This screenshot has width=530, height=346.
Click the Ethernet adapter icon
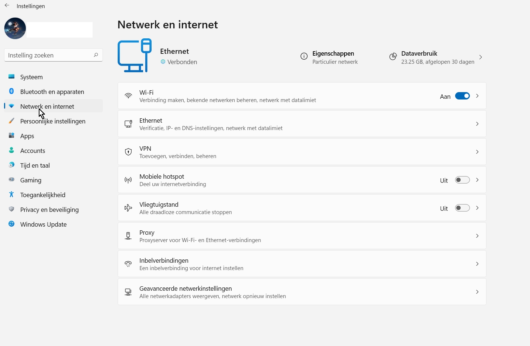128,124
